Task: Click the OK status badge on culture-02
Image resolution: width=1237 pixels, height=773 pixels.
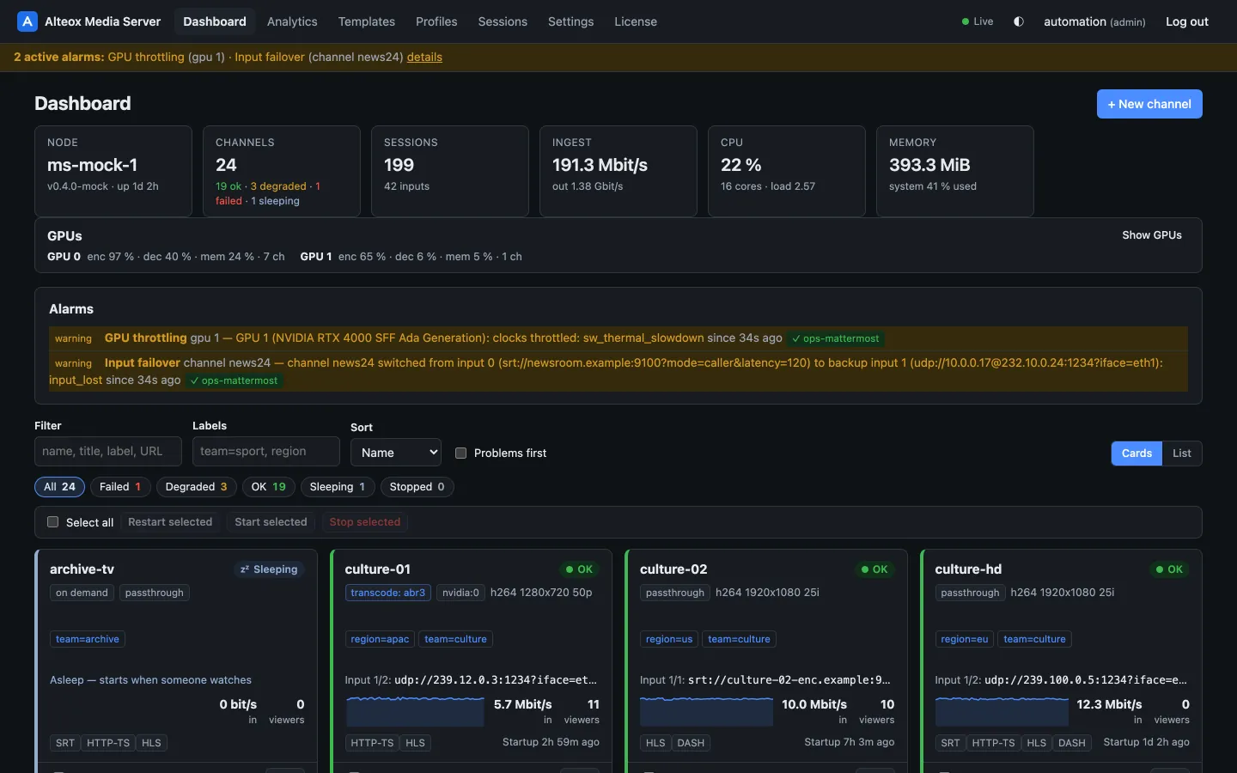Action: pos(874,569)
